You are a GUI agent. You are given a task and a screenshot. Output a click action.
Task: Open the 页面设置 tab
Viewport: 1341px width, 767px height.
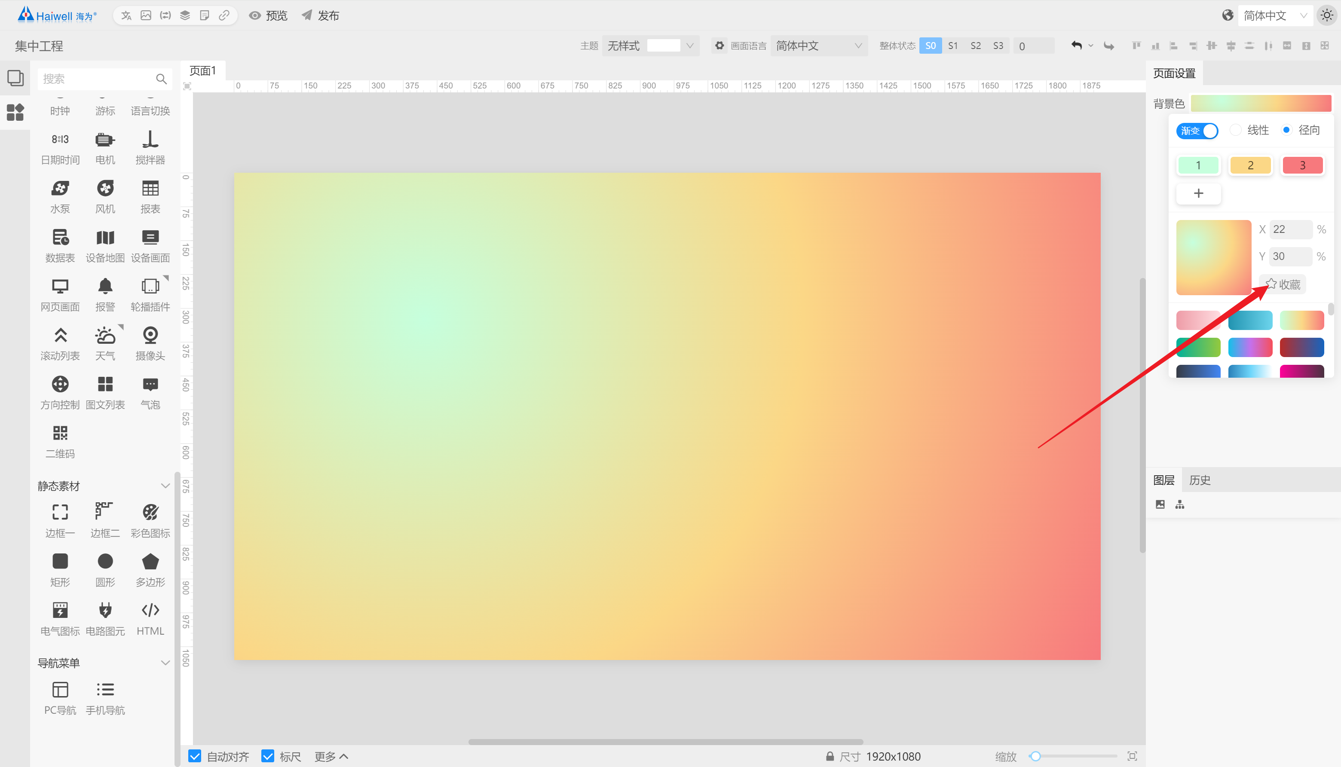point(1175,73)
